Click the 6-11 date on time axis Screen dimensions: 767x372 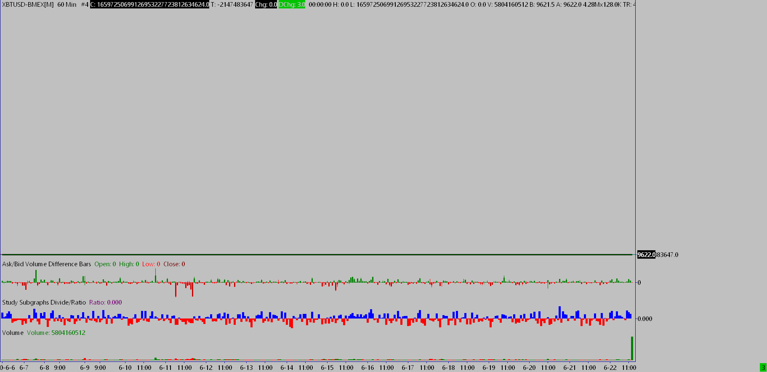165,367
